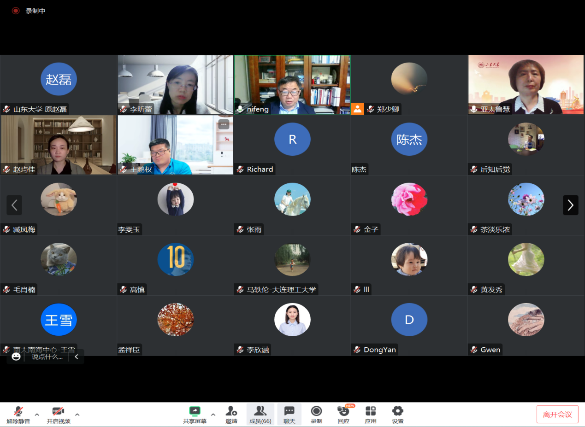The height and width of the screenshot is (427, 585).
Task: Go to previous page of participants
Action: click(14, 205)
